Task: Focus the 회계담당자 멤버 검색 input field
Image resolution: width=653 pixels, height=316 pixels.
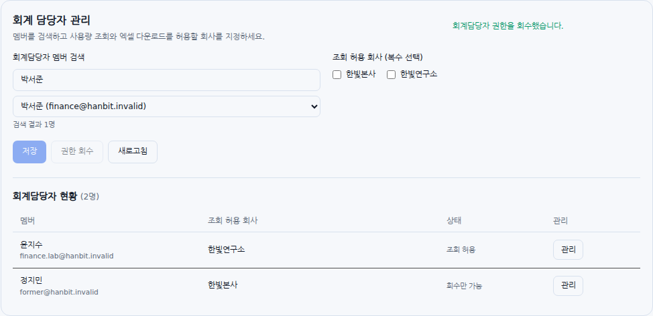Action: click(166, 80)
